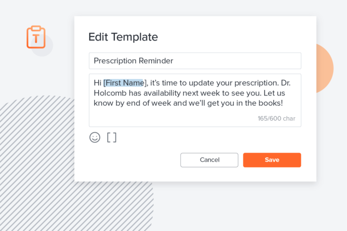Place cursor on the word Holcomb
This screenshot has height=231, width=347.
click(x=110, y=93)
